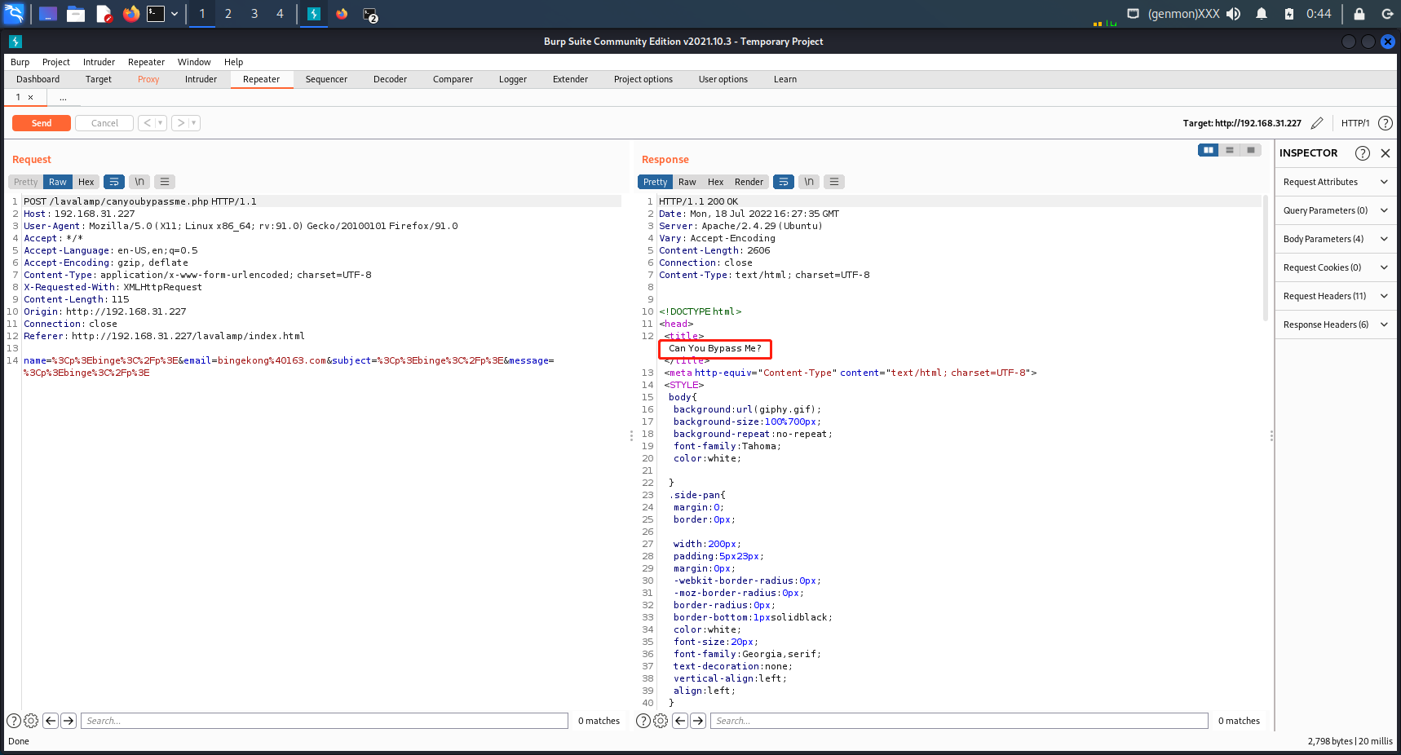Toggle response word wrap icon
The width and height of the screenshot is (1401, 755).
click(784, 182)
